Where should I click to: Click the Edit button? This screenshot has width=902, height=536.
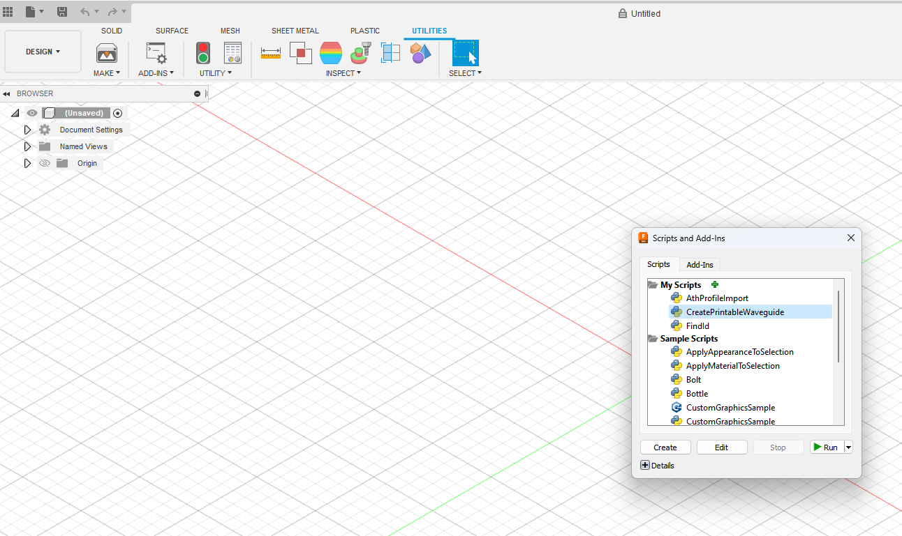click(x=722, y=447)
